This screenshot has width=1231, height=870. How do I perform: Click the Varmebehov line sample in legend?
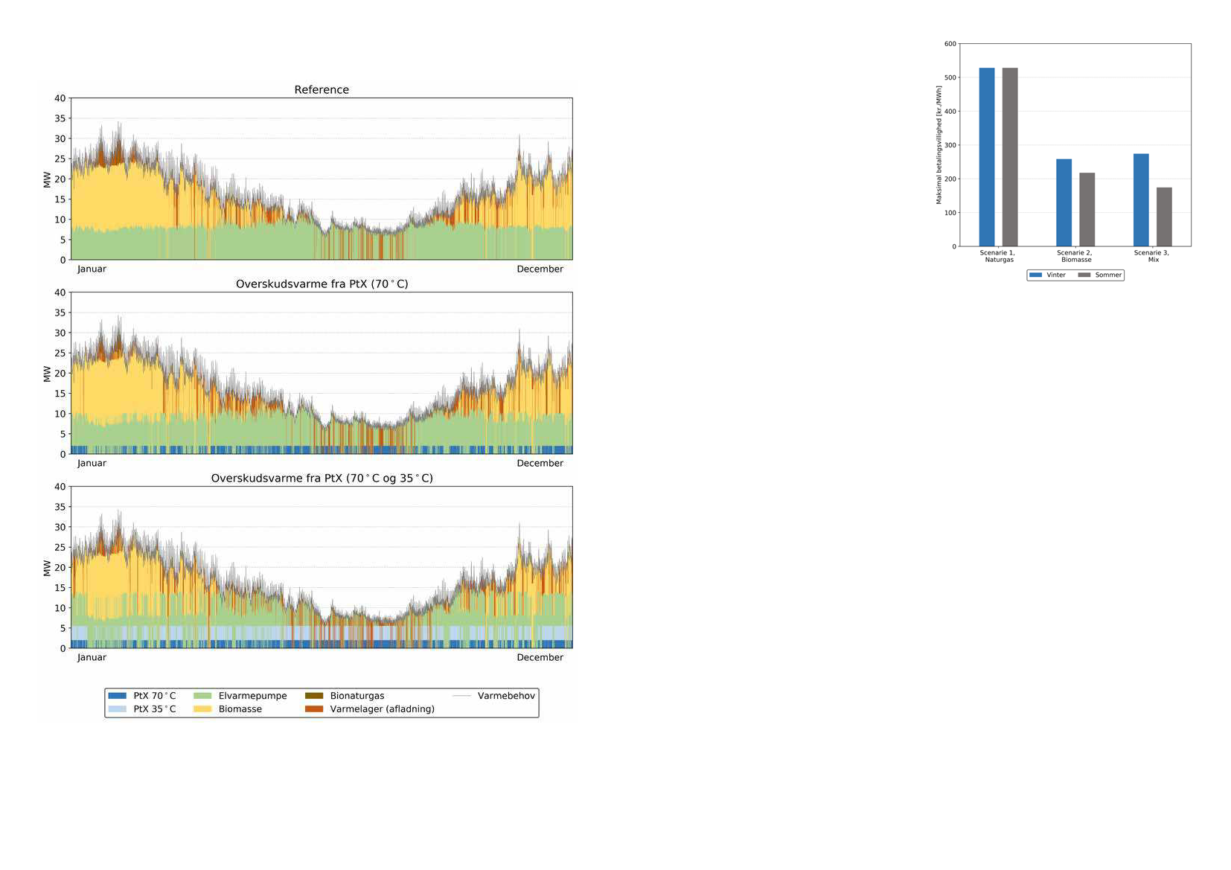click(461, 696)
